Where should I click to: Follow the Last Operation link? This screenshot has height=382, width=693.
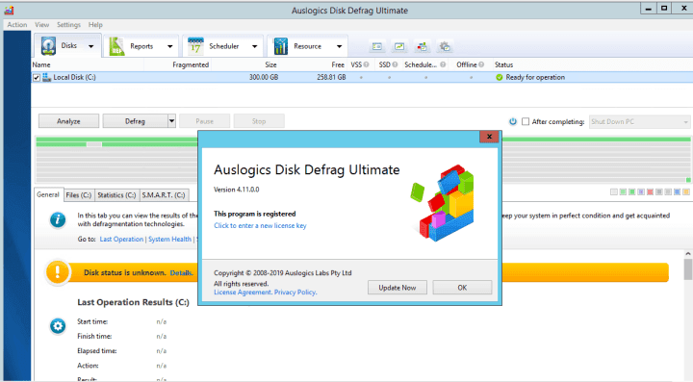click(x=121, y=239)
